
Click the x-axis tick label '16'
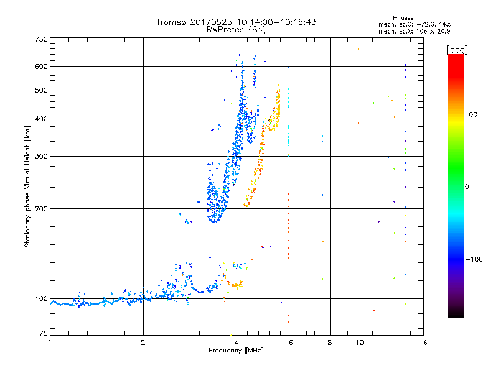pos(423,343)
